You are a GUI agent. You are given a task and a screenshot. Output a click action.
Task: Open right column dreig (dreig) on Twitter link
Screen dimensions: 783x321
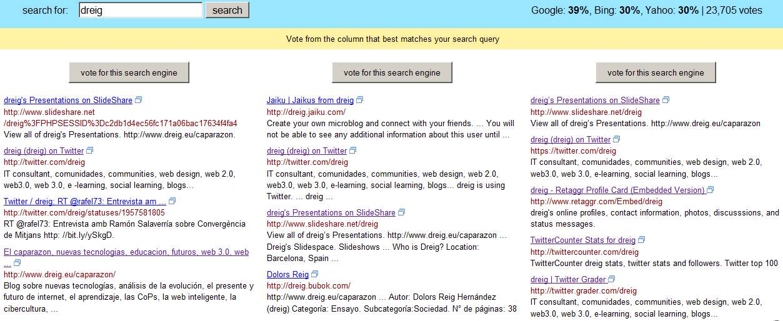tap(571, 139)
